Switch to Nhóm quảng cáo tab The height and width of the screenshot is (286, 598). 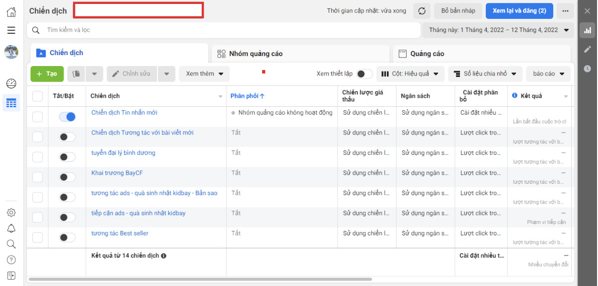click(x=300, y=54)
